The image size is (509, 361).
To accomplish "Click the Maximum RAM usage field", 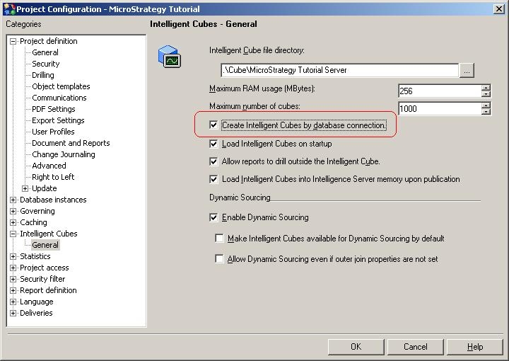I will (x=440, y=91).
